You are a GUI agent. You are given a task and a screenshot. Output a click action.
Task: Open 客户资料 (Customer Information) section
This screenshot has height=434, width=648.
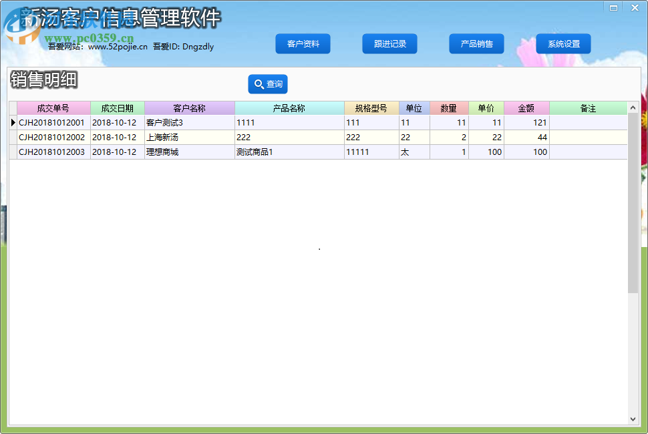click(303, 43)
